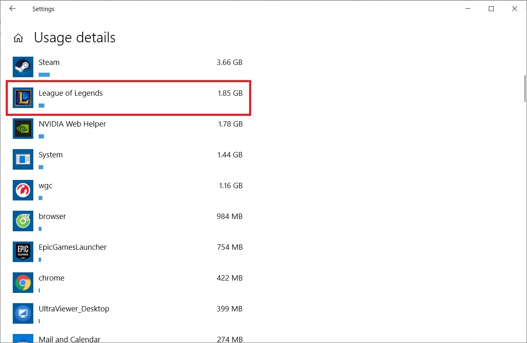Select the System row label
Screen dimensions: 527x343
click(51, 155)
